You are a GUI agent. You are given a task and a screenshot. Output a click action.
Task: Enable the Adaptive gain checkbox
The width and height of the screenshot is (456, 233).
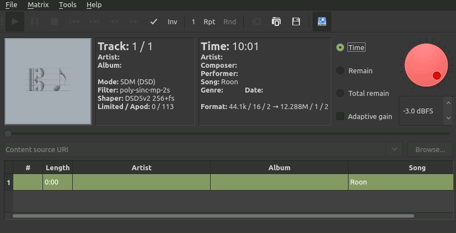pos(340,116)
